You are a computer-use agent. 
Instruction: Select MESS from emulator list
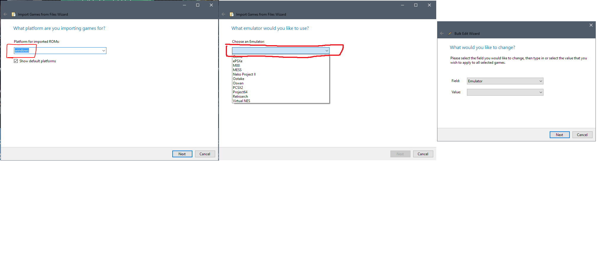(x=280, y=70)
